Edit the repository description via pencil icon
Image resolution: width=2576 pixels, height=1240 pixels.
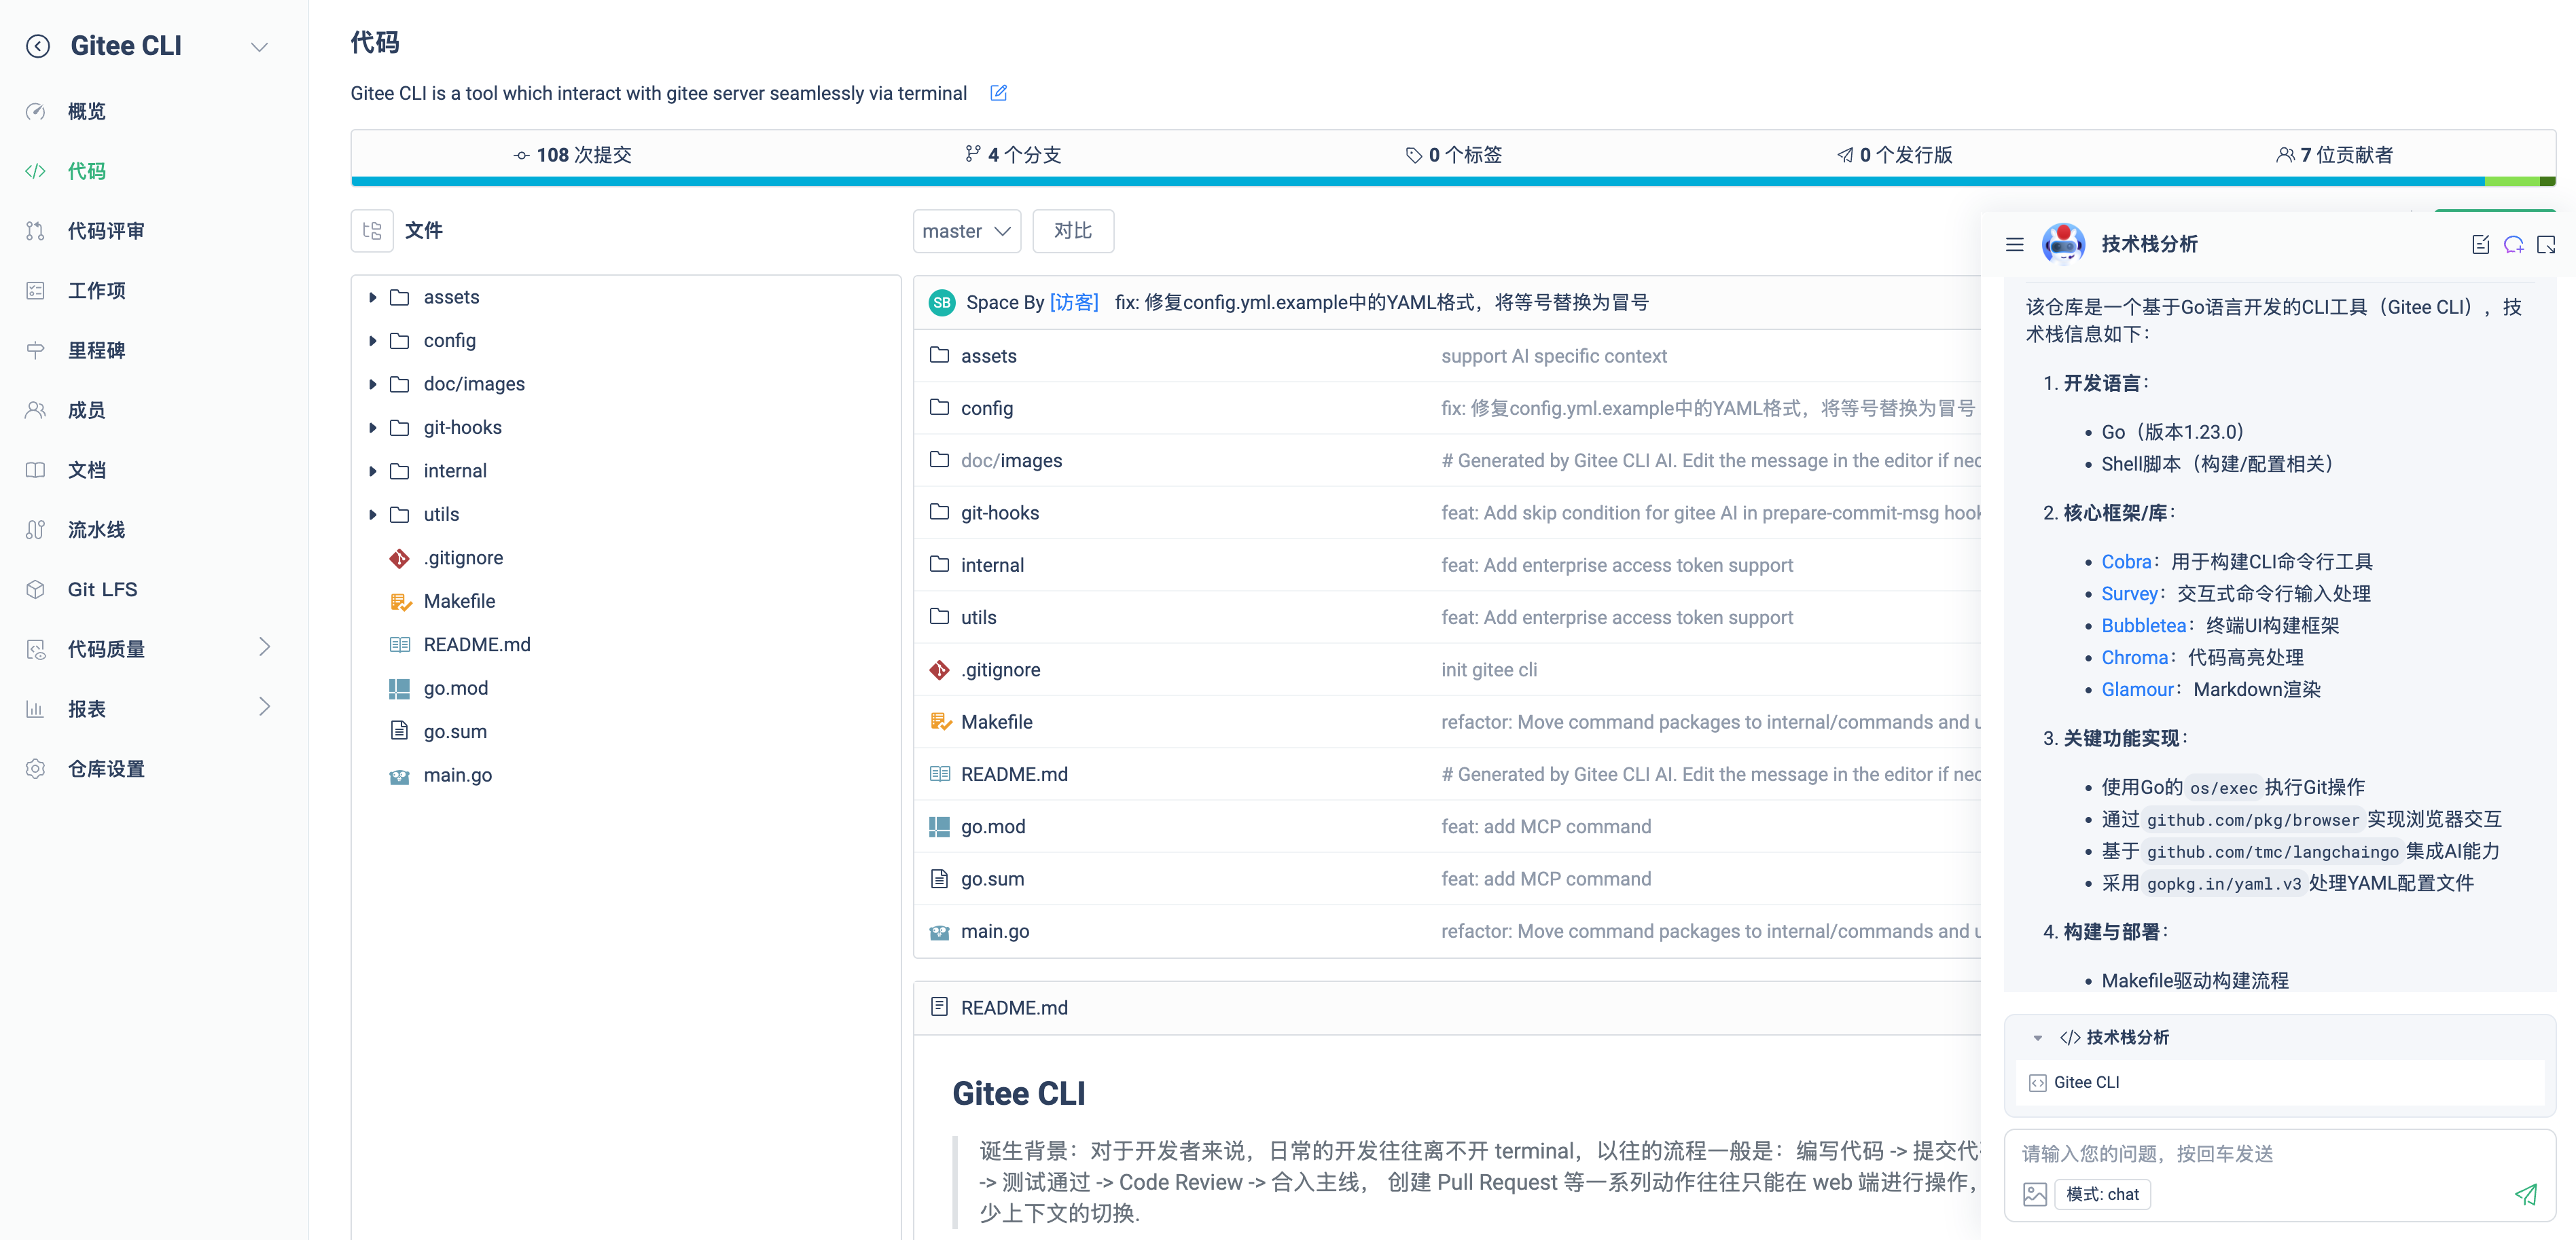click(x=998, y=93)
